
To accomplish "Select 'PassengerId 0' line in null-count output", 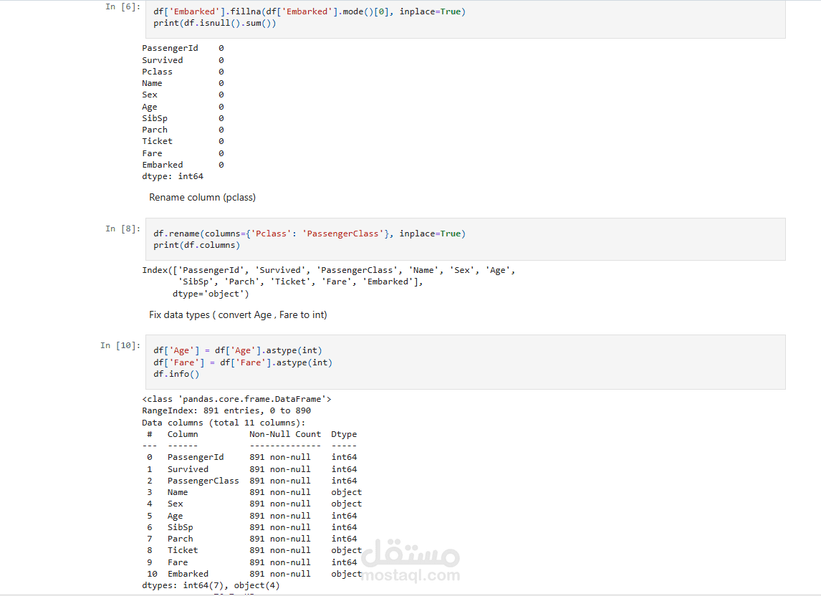I will [x=183, y=48].
